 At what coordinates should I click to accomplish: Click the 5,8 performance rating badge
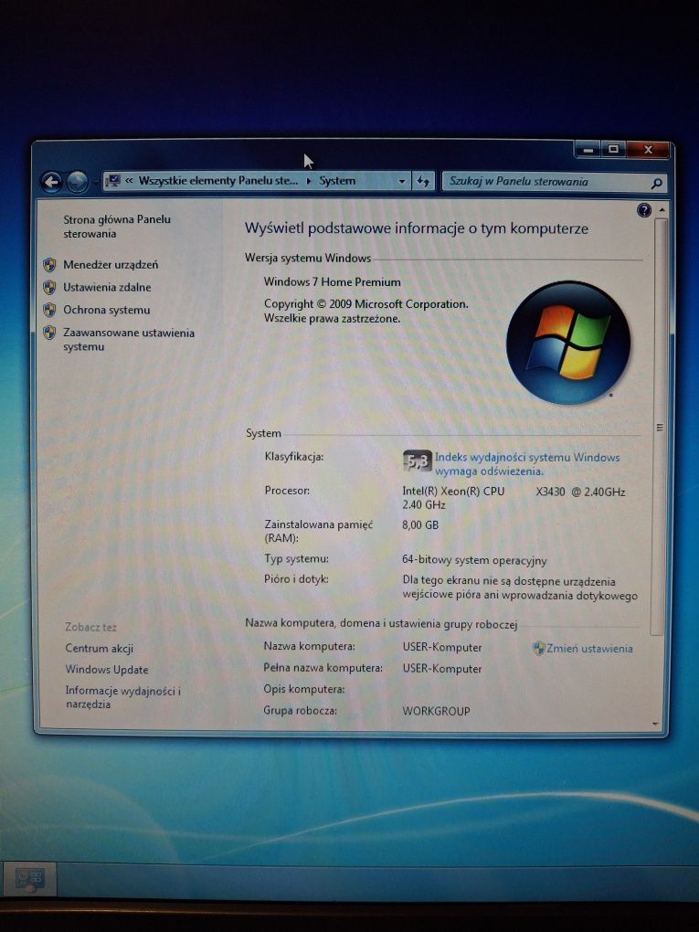418,460
